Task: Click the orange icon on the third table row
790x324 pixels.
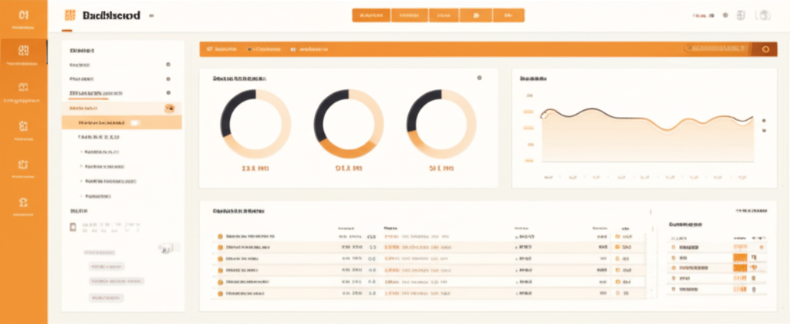Action: point(220,259)
